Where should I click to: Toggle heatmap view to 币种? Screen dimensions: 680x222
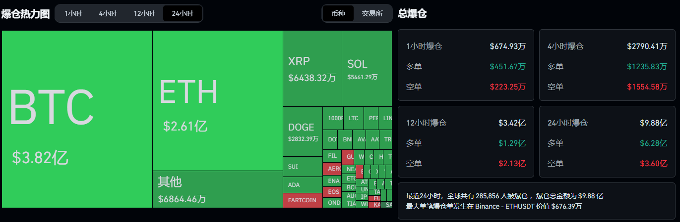338,13
